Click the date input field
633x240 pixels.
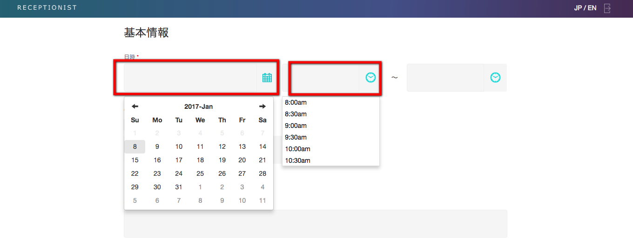[190, 78]
